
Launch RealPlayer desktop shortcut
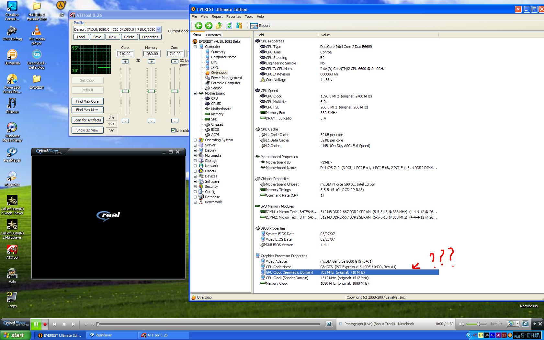point(12,155)
